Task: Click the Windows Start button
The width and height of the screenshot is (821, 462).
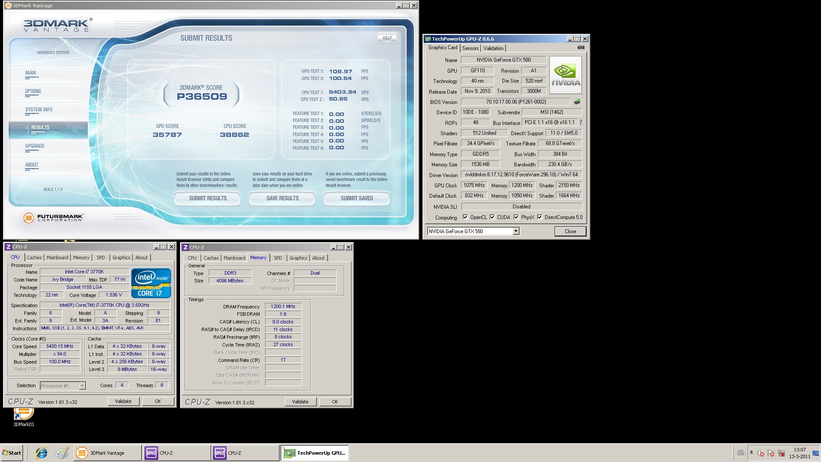Action: click(12, 453)
